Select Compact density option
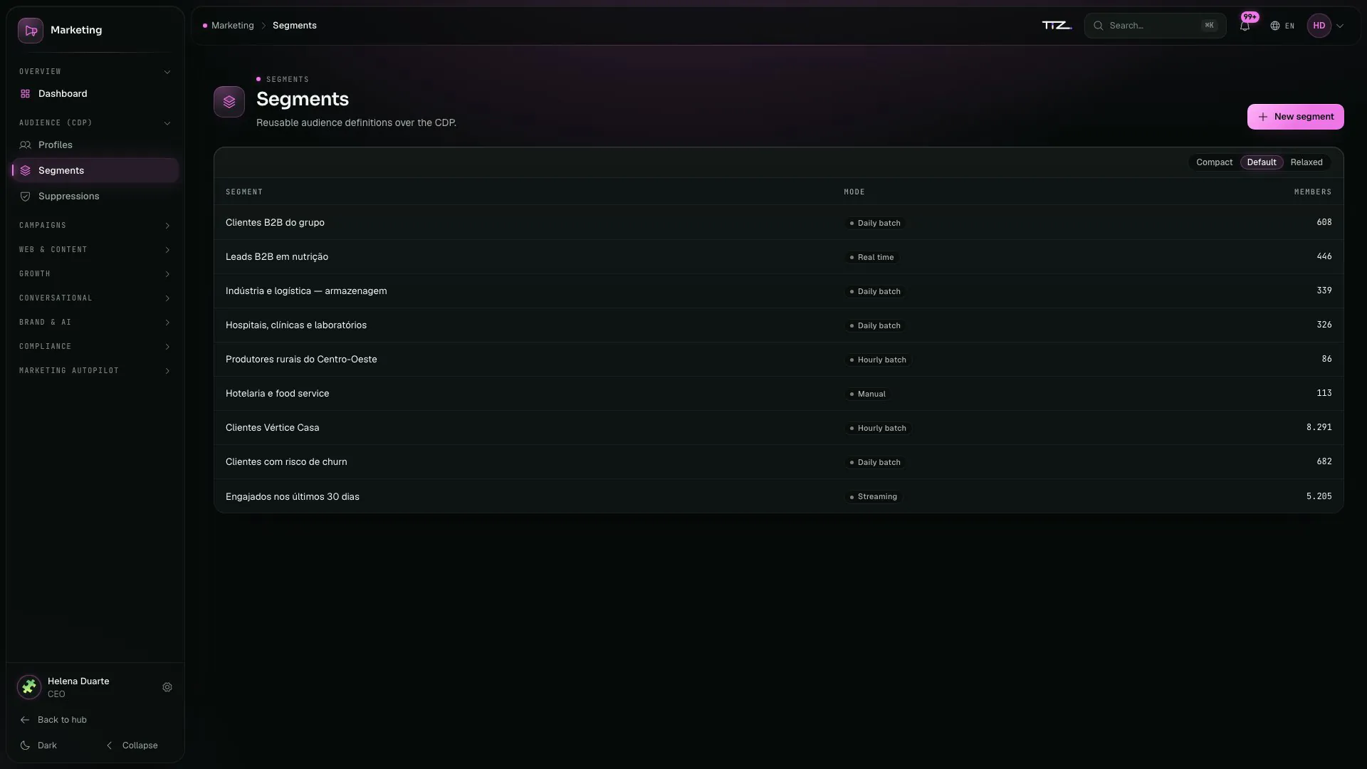 coord(1214,162)
